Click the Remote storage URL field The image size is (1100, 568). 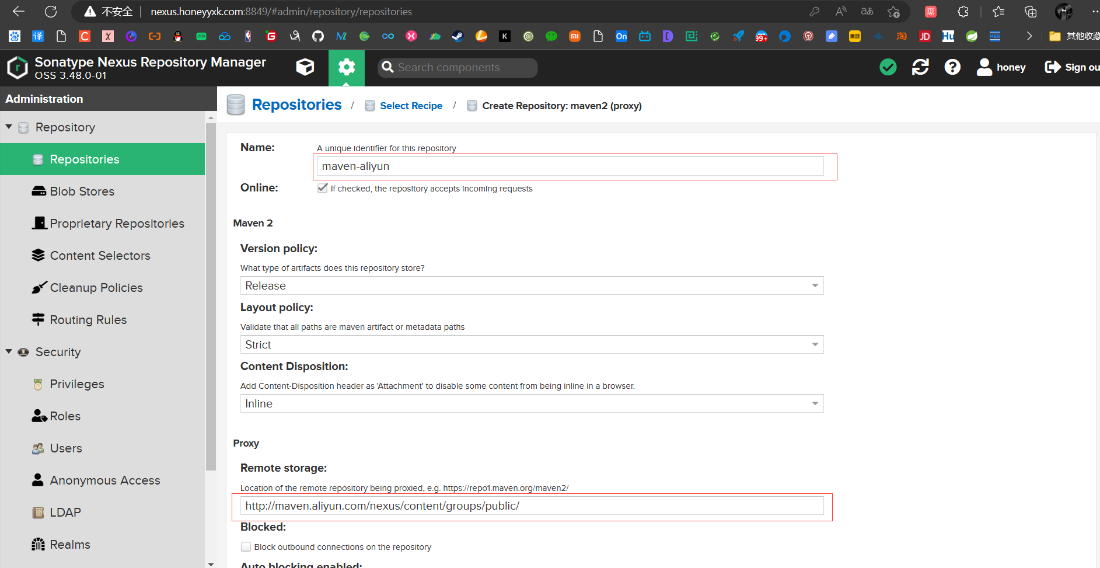[x=532, y=506]
